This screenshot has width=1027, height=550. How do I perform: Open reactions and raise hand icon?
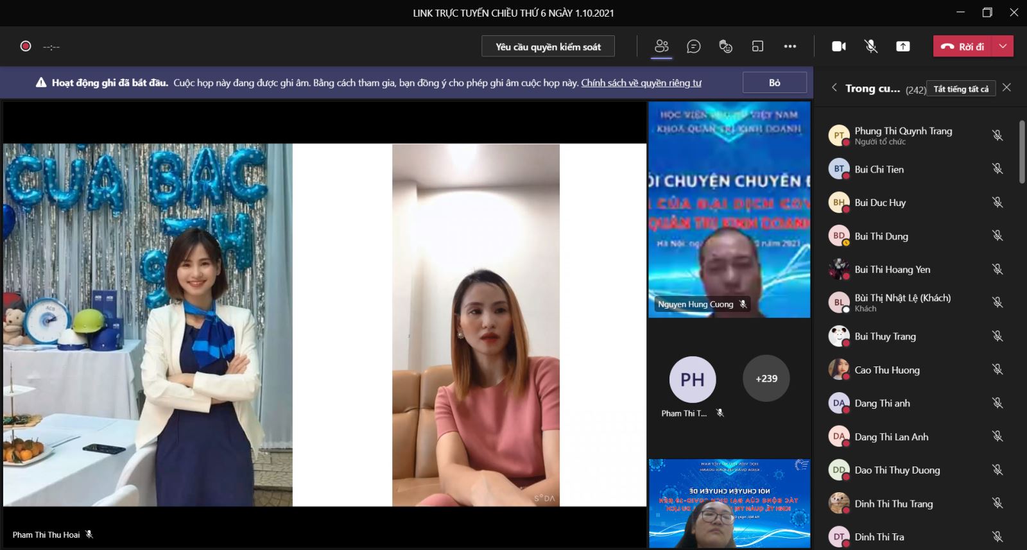pos(725,46)
